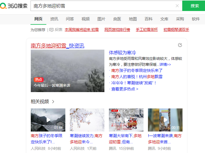This screenshot has height=153, width=205.
Task: Clear the search box with the X icon
Action: [177, 6]
